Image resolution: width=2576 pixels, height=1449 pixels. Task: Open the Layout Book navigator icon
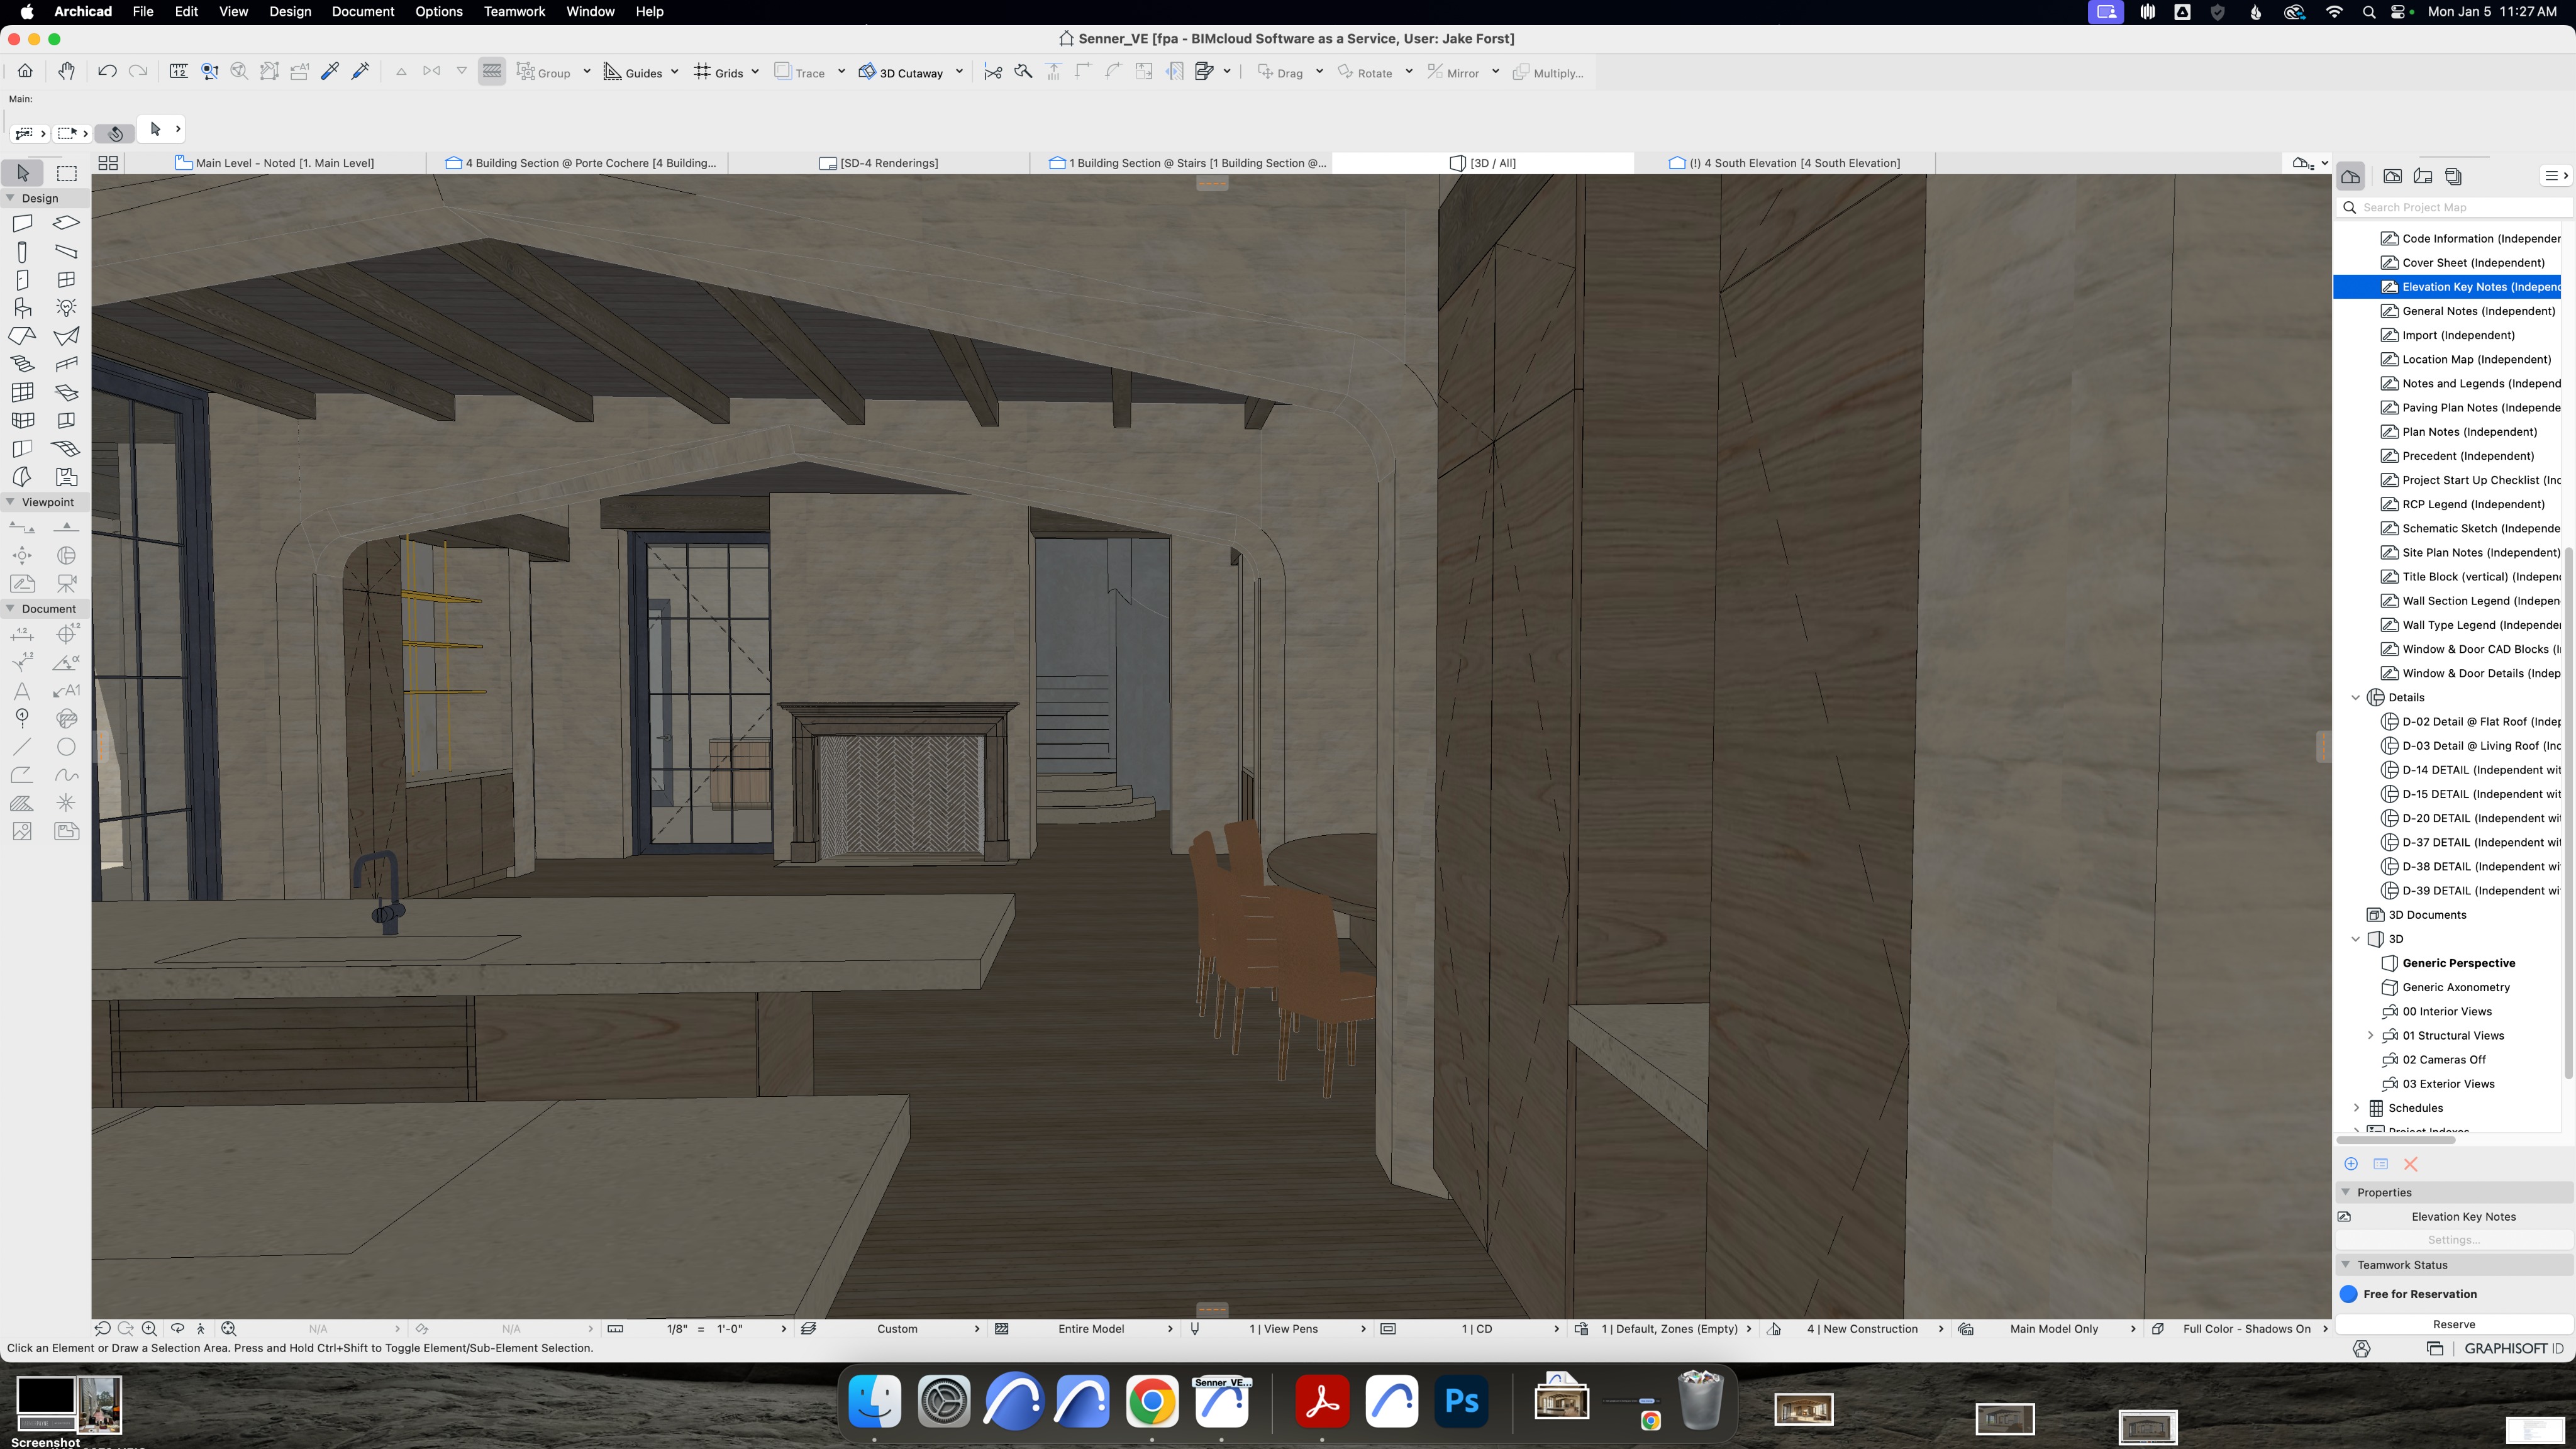click(2423, 176)
